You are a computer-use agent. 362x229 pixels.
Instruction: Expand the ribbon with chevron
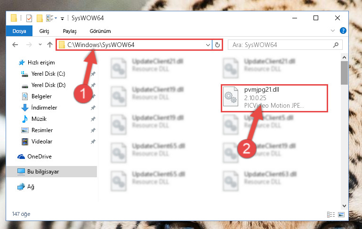(333, 31)
